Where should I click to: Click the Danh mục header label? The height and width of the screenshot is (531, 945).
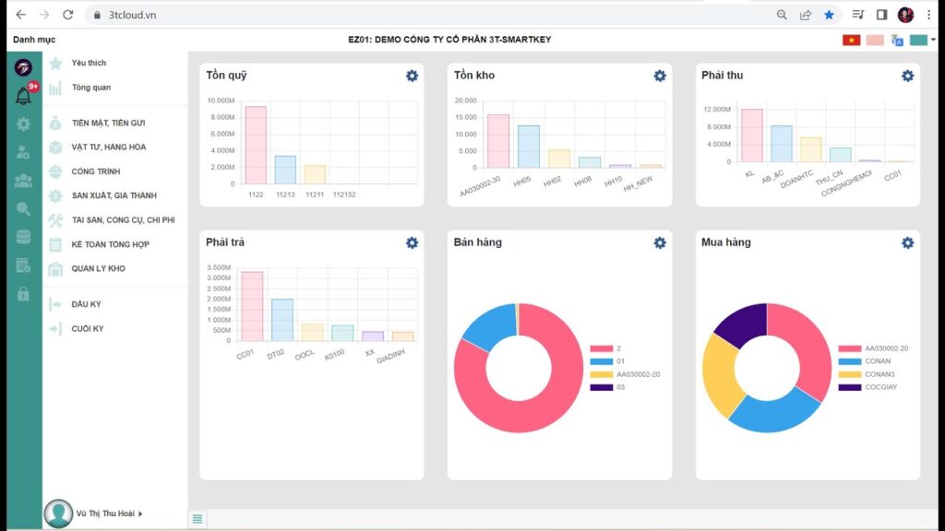point(34,40)
